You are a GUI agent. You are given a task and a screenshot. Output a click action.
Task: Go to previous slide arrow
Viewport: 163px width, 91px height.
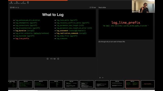pyautogui.click(x=48, y=59)
